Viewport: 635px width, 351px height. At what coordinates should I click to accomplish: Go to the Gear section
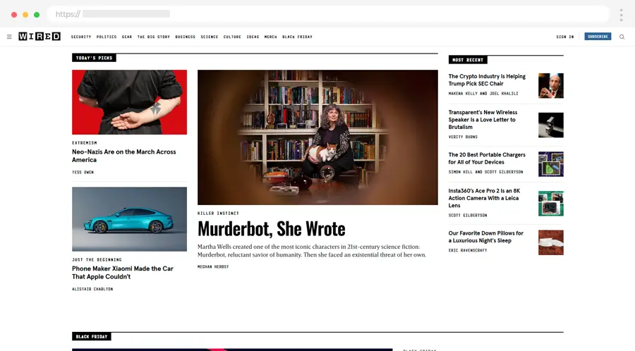pyautogui.click(x=127, y=37)
